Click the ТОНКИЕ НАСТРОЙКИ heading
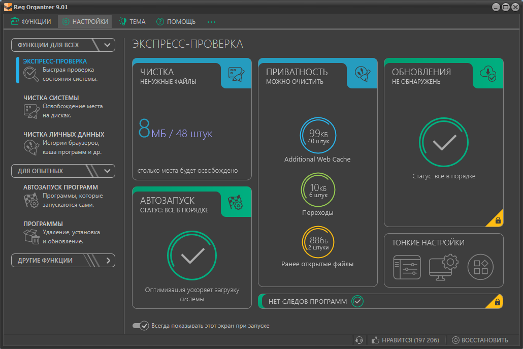Image resolution: width=523 pixels, height=349 pixels. point(428,242)
